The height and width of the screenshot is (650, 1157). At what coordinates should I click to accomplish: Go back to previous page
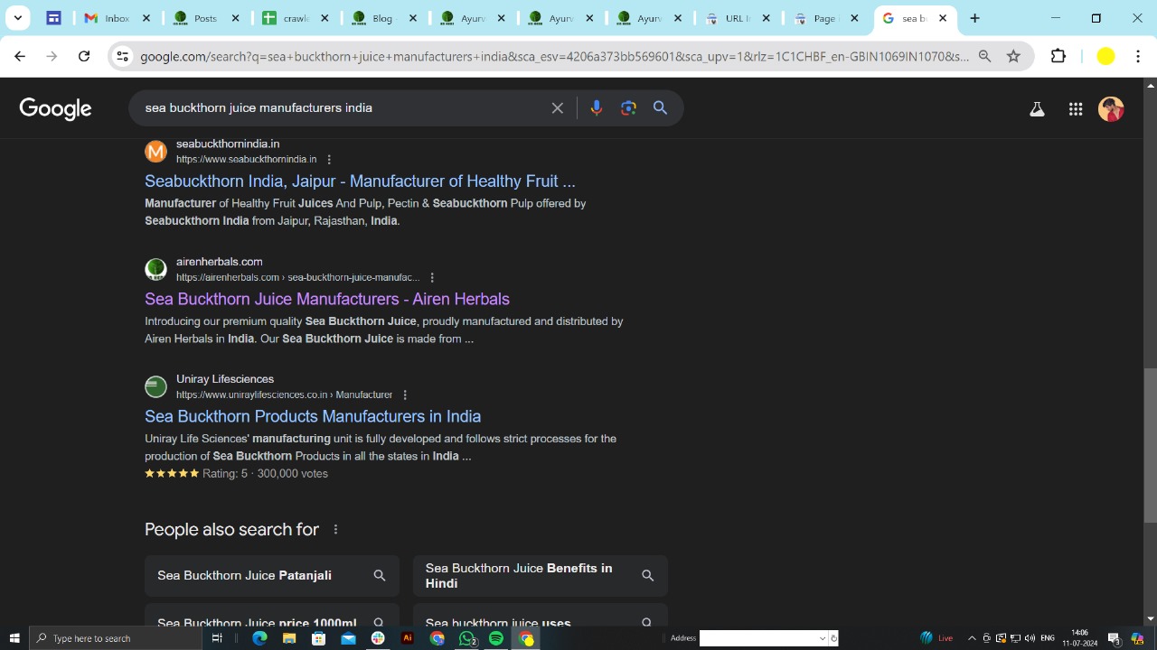(20, 56)
